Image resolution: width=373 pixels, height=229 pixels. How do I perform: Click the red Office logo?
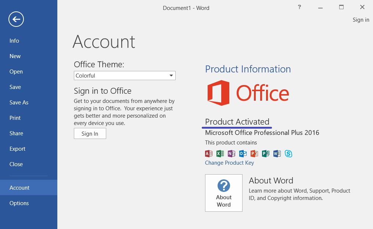(x=248, y=93)
